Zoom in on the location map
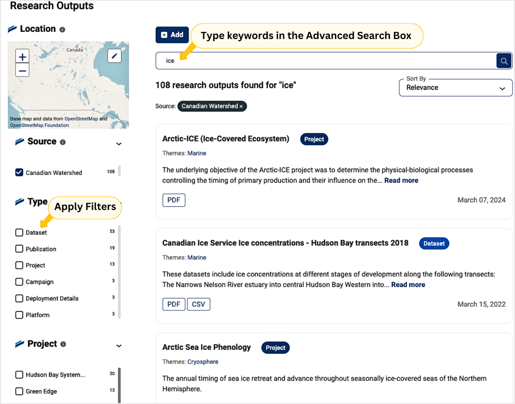This screenshot has height=404, width=515. coord(22,57)
